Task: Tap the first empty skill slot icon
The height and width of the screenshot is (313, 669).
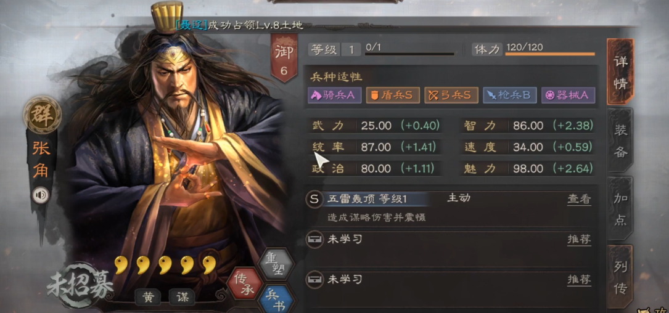Action: pyautogui.click(x=314, y=240)
